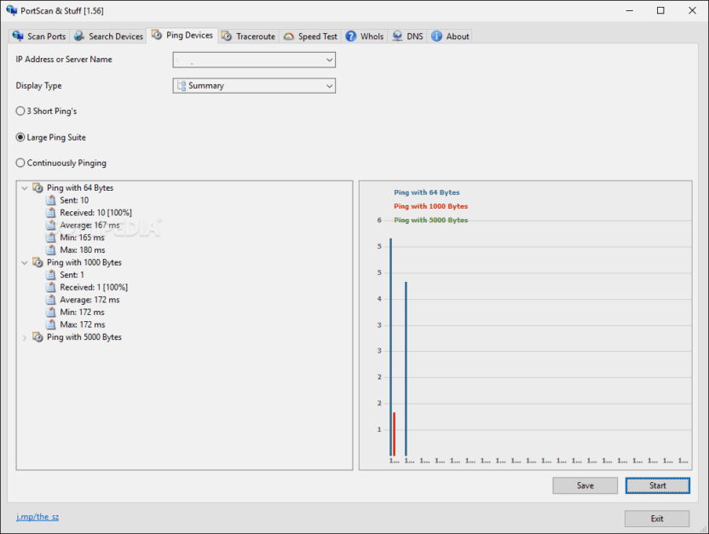Image resolution: width=709 pixels, height=534 pixels.
Task: Click the Speed Test gauge icon
Action: (x=289, y=37)
